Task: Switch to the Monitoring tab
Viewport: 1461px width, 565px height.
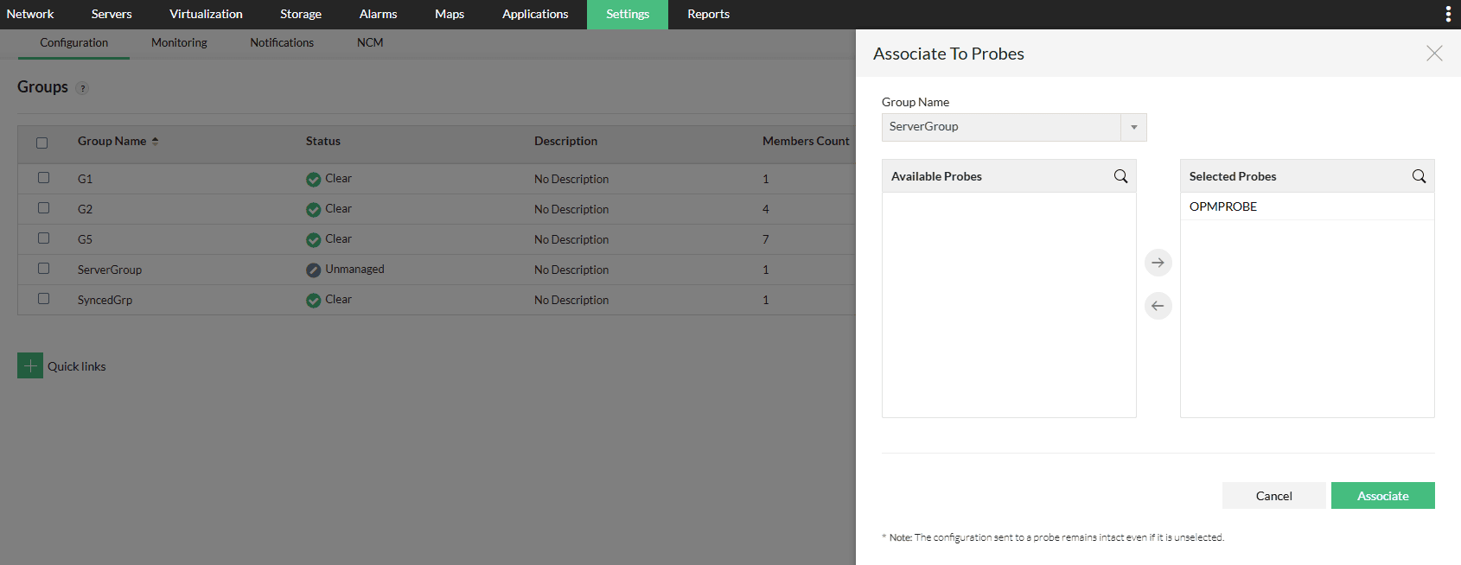Action: tap(179, 42)
